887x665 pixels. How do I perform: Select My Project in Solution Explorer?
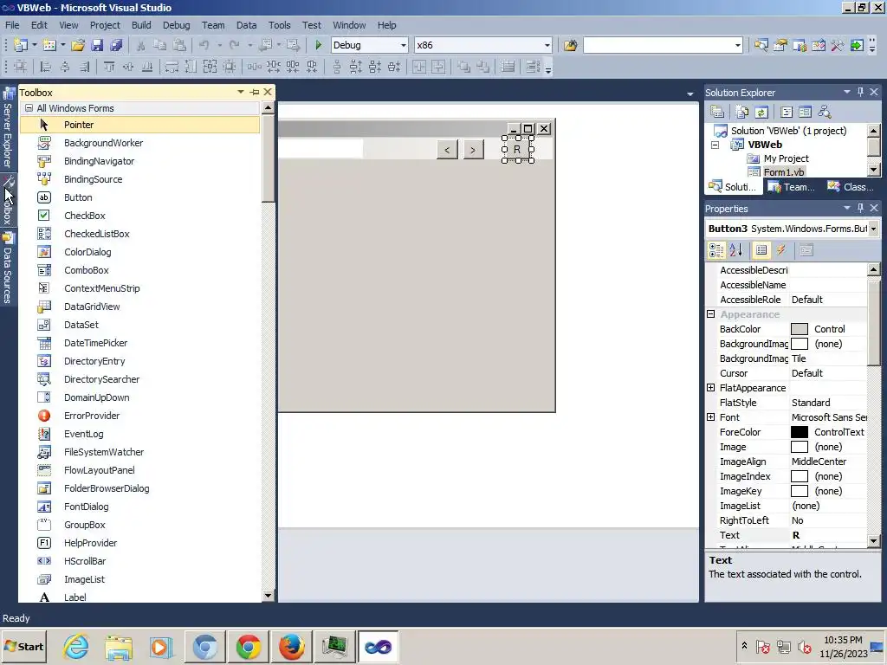(x=786, y=158)
